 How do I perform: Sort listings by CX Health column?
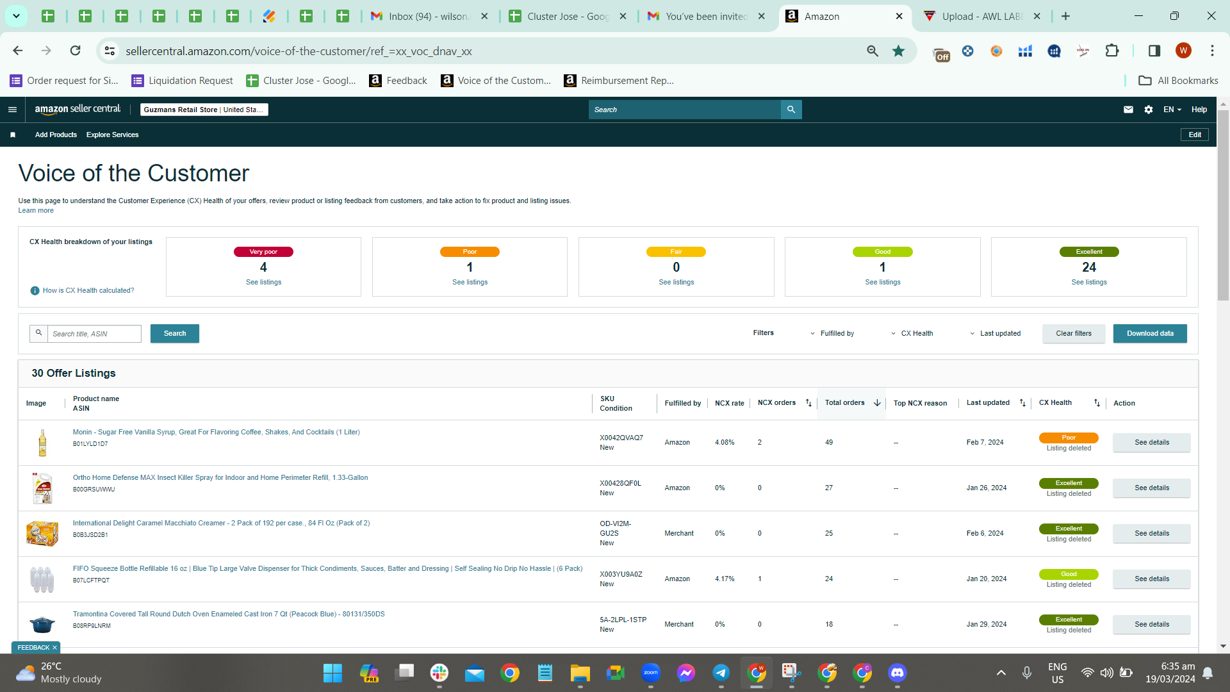point(1097,403)
